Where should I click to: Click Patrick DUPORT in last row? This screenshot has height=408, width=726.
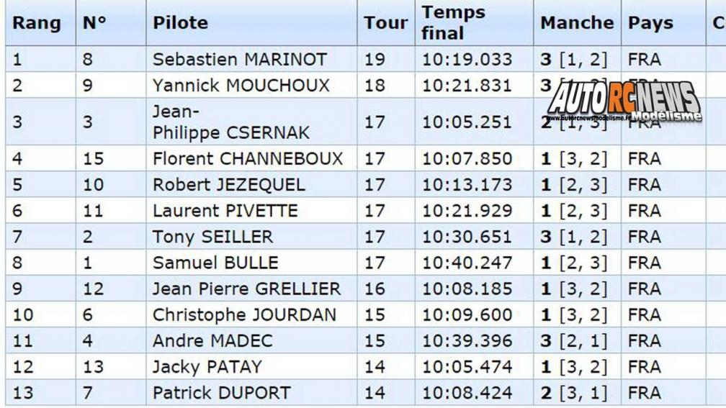tap(221, 393)
